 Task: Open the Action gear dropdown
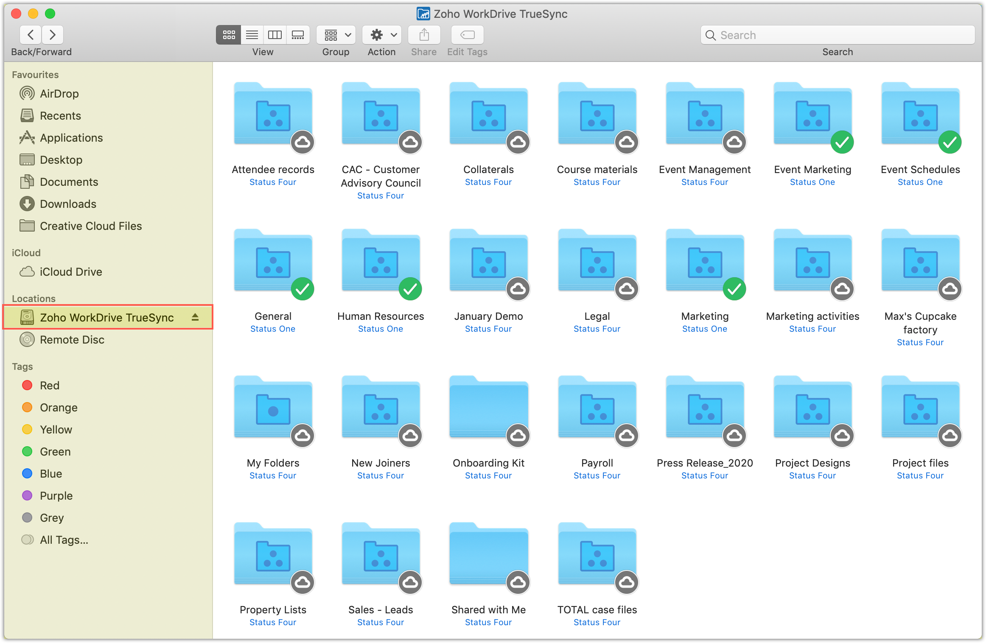coord(382,35)
